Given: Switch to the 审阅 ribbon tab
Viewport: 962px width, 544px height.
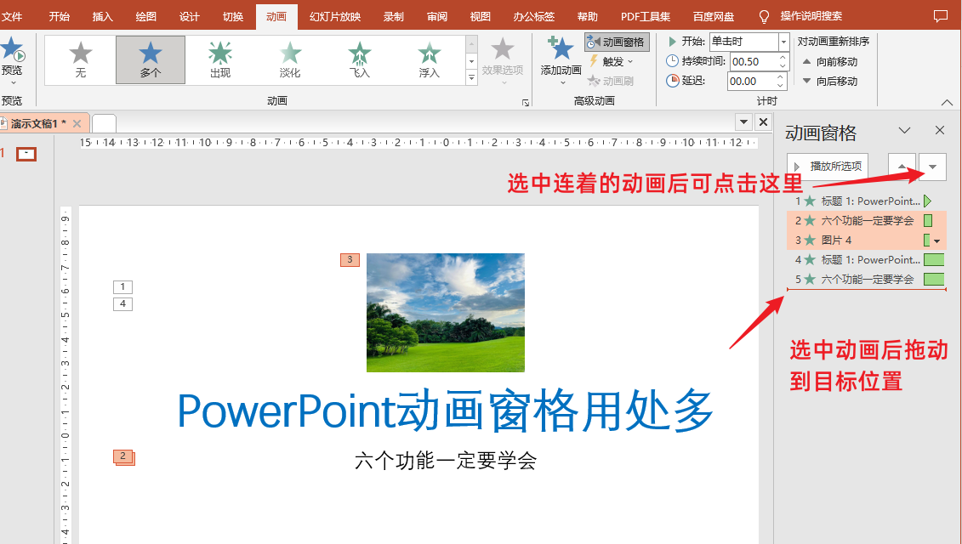Looking at the screenshot, I should point(437,16).
